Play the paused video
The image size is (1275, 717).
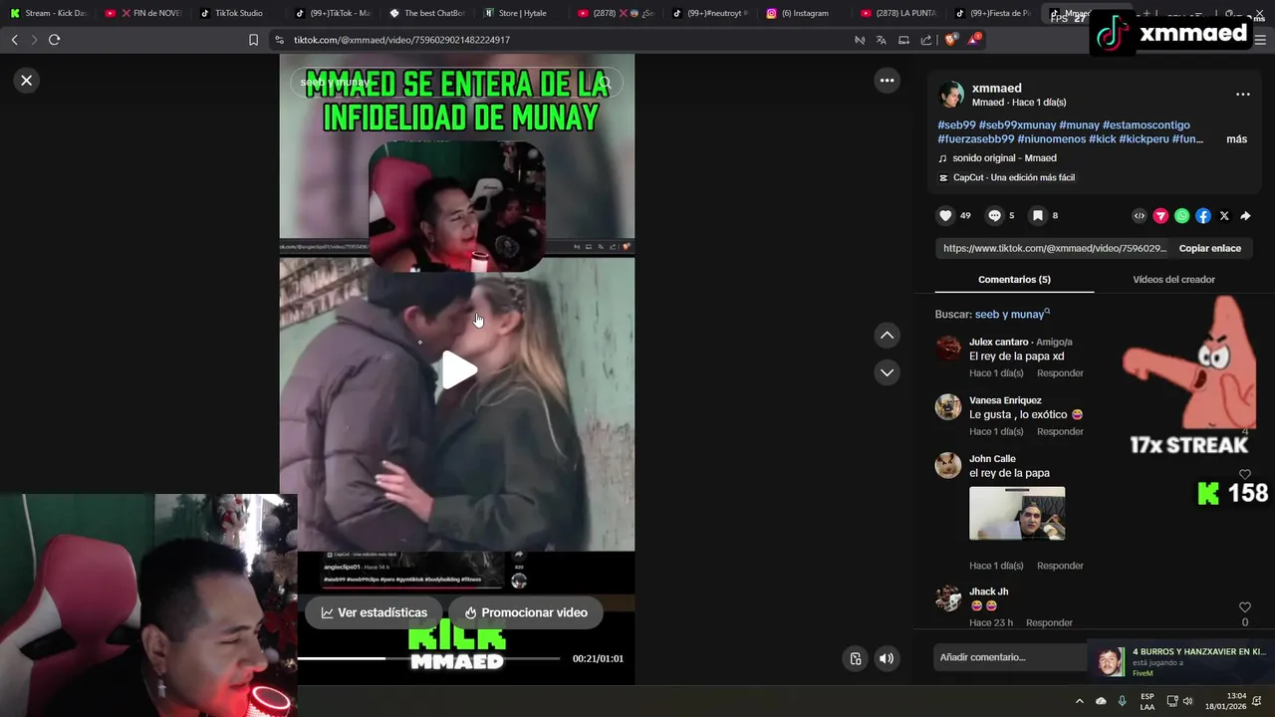(x=458, y=369)
